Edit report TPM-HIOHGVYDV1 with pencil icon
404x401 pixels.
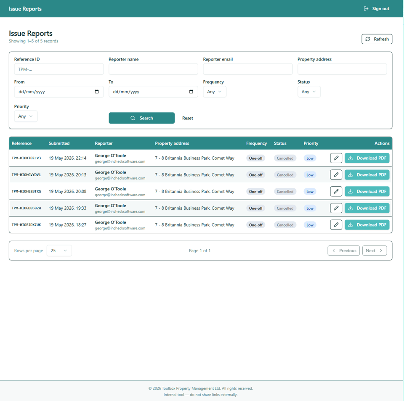click(336, 175)
